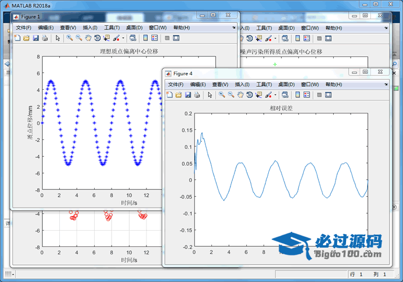The image size is (403, 282).
Task: Click the 相对误差 plot title in Figure 4
Action: [x=281, y=108]
